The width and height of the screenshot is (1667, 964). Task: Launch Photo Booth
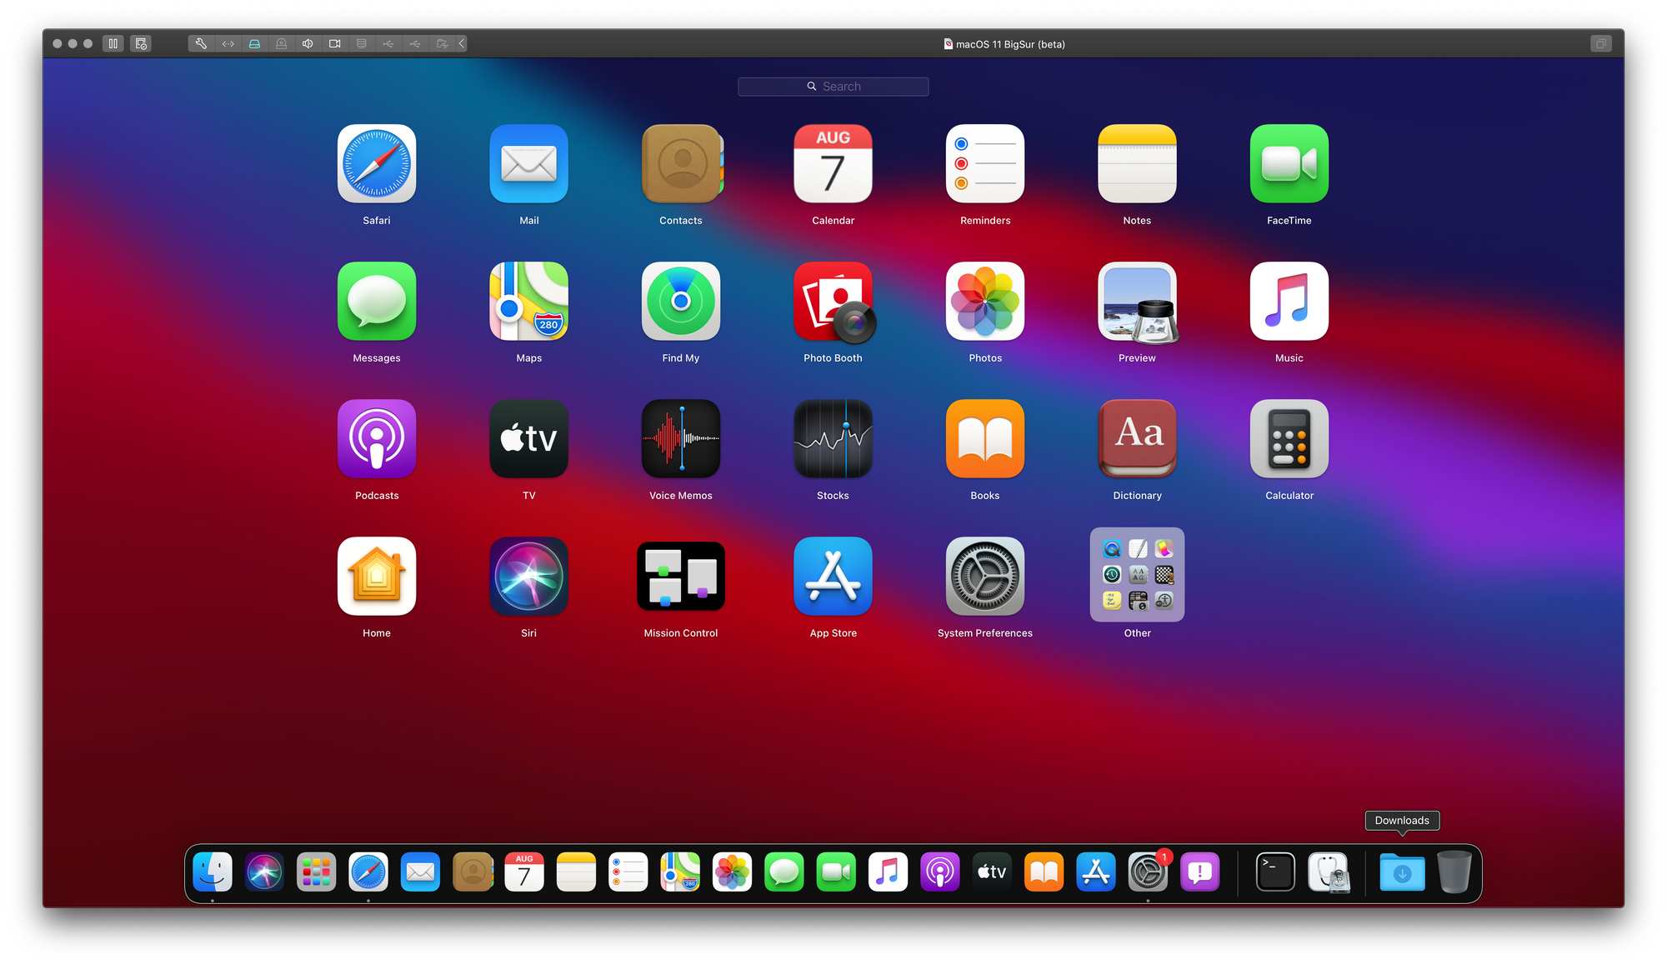(x=833, y=302)
